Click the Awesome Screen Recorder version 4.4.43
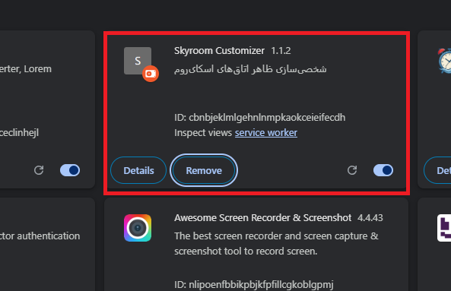This screenshot has width=451, height=291. coord(370,218)
